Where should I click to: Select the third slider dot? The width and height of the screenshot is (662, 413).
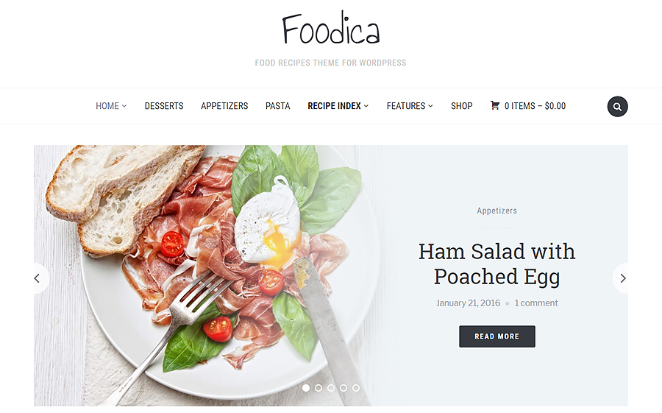pyautogui.click(x=331, y=388)
